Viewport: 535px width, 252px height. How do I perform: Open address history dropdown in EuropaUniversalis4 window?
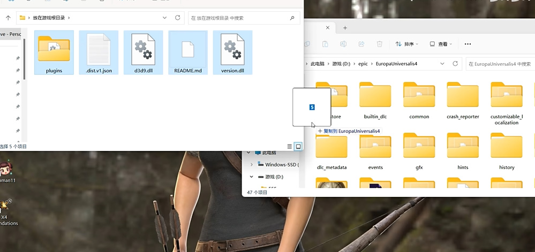pos(442,64)
